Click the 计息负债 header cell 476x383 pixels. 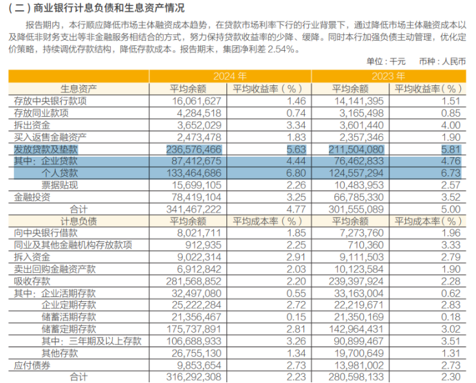coord(78,221)
